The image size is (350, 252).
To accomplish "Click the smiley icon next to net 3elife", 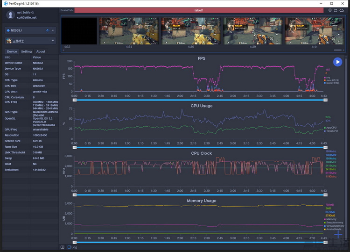I will tap(33, 13).
